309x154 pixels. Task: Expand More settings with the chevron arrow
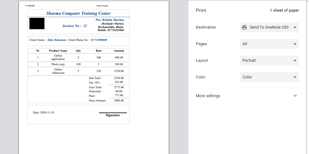click(x=295, y=96)
